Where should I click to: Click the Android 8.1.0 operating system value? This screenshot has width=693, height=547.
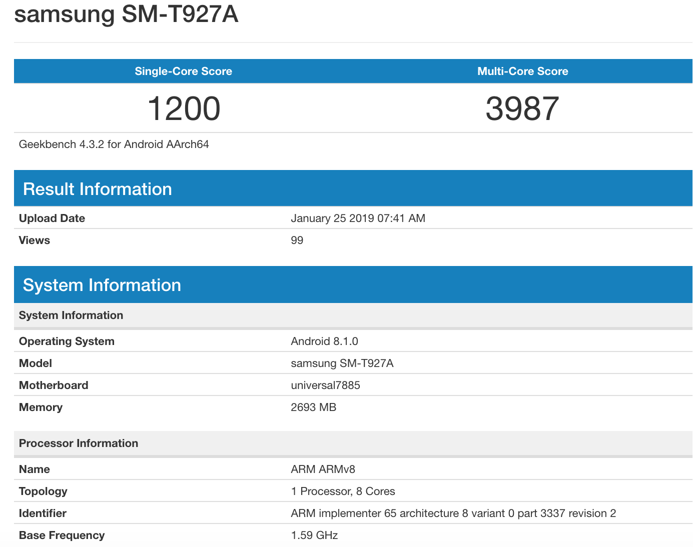[324, 341]
